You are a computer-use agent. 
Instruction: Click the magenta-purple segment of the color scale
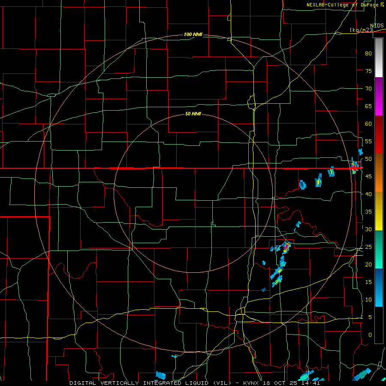[379, 96]
